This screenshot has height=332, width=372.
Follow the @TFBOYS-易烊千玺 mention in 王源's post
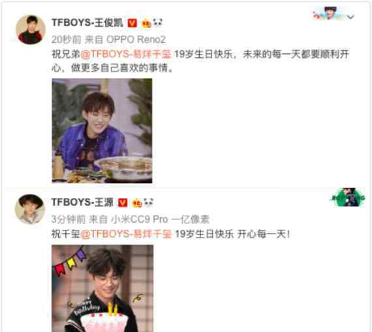(126, 234)
